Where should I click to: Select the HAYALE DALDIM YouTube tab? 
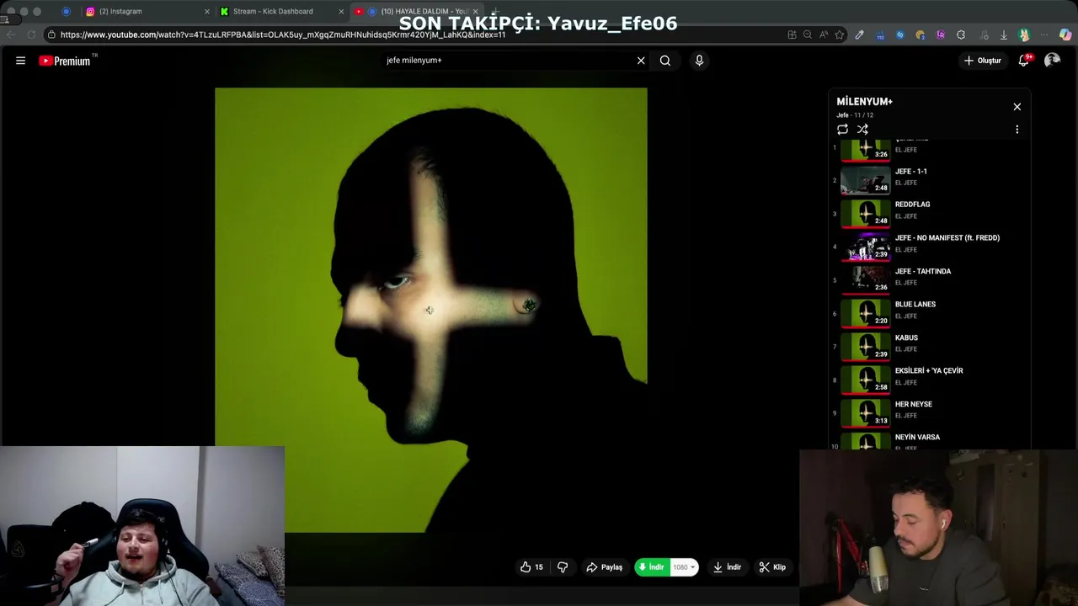pos(417,12)
